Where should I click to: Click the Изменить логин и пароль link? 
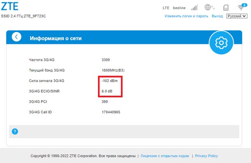[x=186, y=16]
